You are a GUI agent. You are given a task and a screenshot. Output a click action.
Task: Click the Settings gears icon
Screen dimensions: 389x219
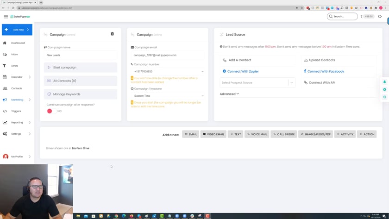point(5,134)
